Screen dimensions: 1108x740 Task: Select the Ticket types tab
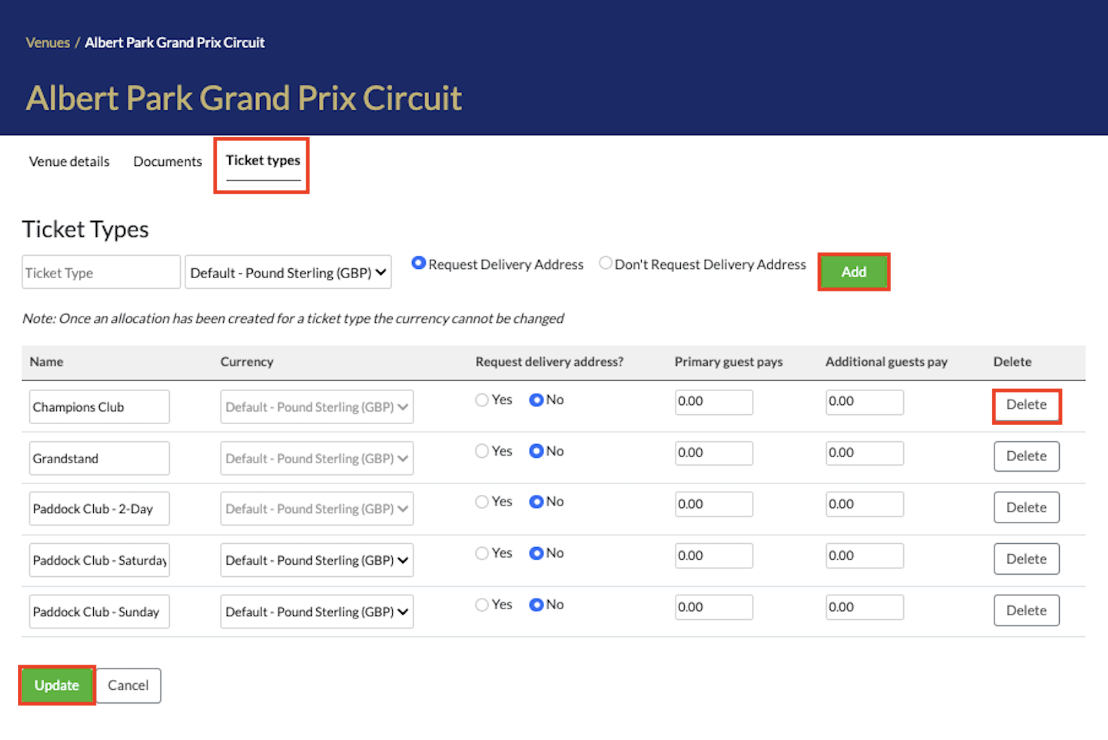click(x=263, y=161)
